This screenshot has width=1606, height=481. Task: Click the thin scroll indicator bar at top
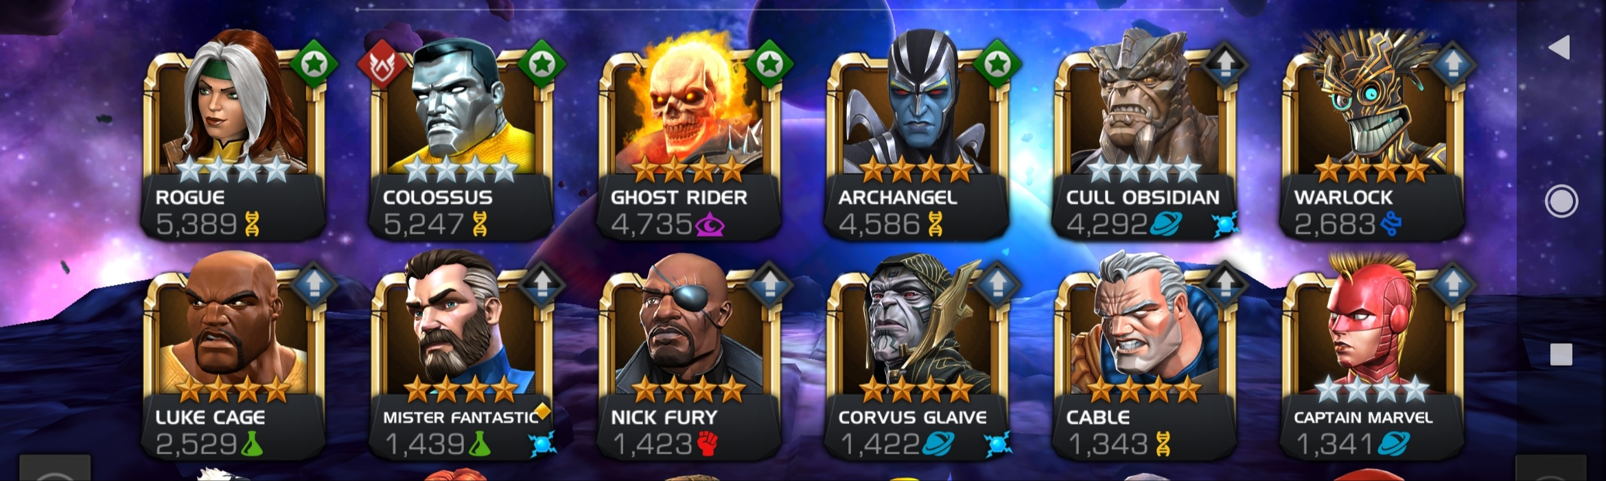click(x=789, y=10)
